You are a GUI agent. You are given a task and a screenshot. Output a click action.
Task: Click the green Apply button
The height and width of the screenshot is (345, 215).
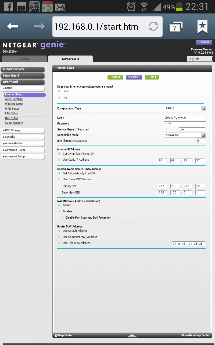115,77
